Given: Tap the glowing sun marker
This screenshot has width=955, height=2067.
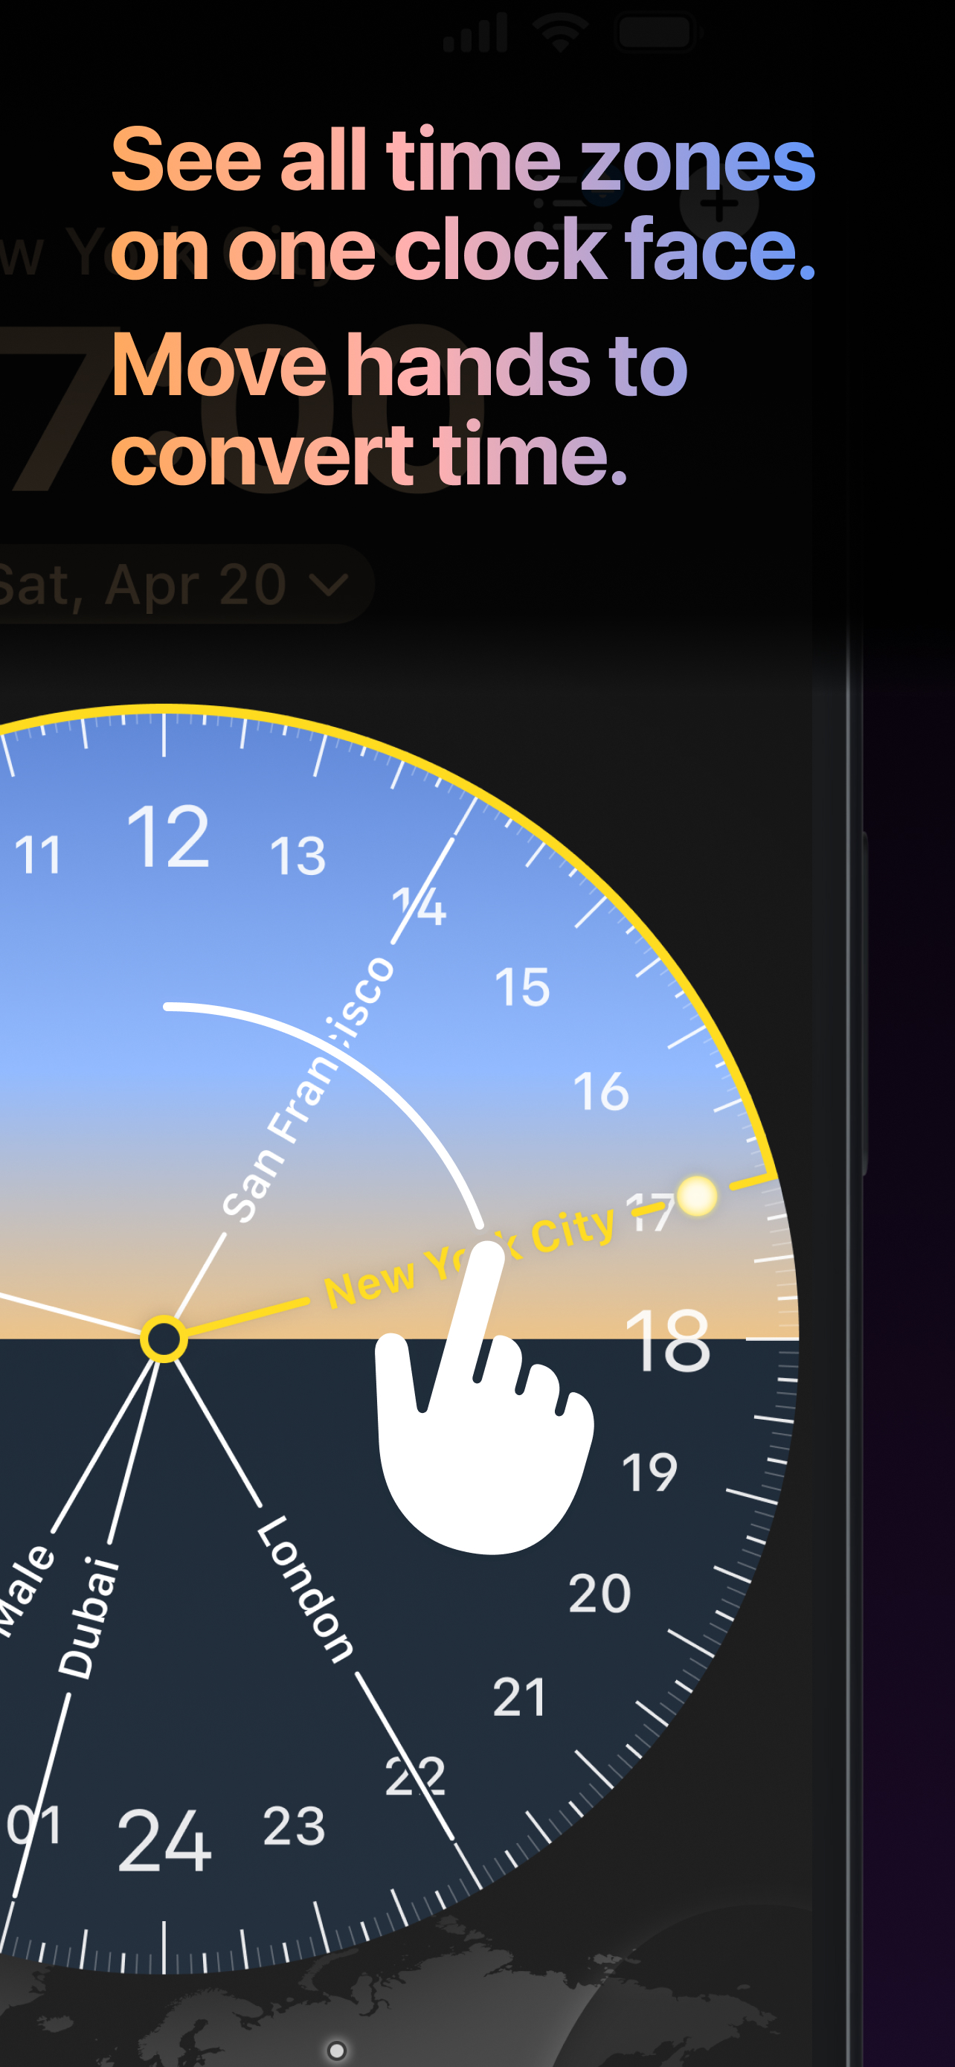Looking at the screenshot, I should pyautogui.click(x=696, y=1196).
